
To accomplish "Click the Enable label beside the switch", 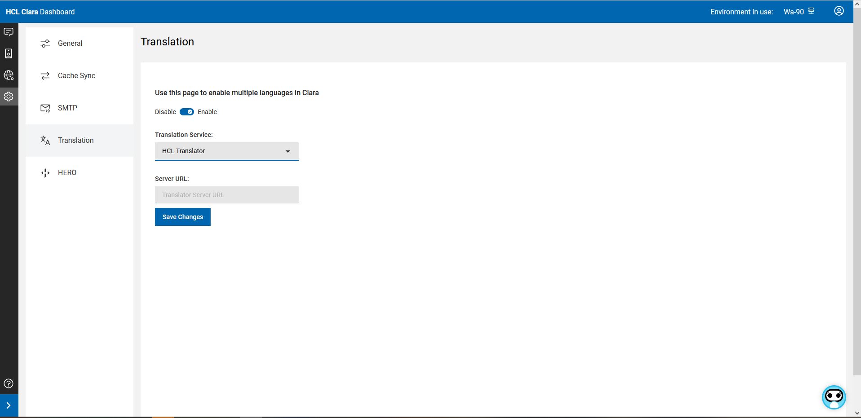I will click(x=208, y=112).
